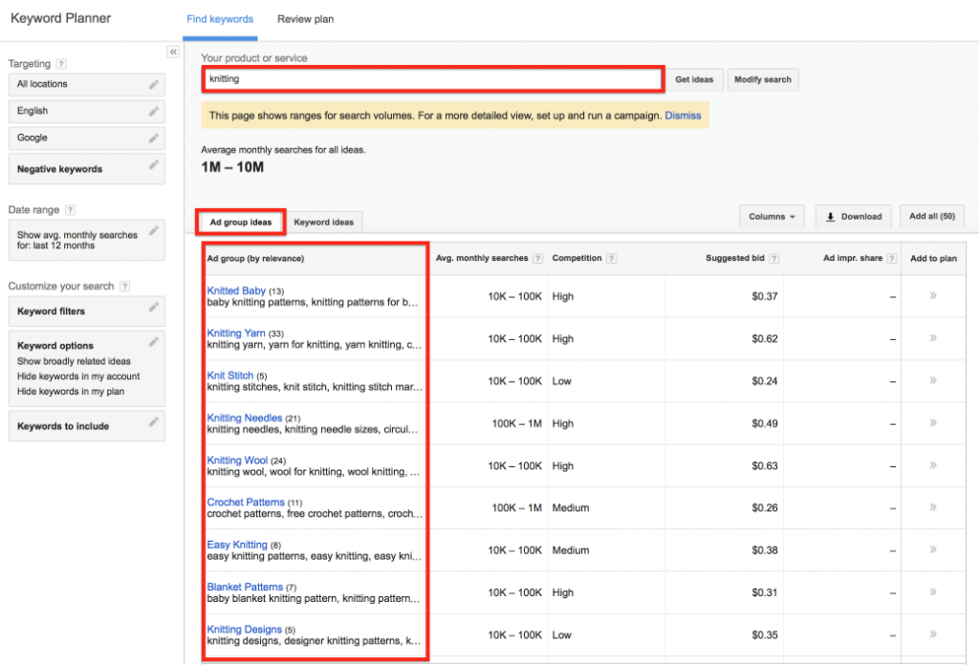Click the Google network setting
This screenshot has width=979, height=665.
[87, 138]
